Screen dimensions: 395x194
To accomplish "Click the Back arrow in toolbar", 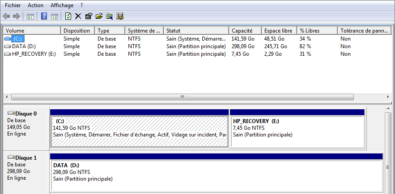I will pos(6,17).
